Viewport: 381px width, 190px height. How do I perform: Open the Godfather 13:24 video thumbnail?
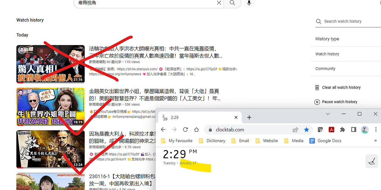(x=51, y=149)
